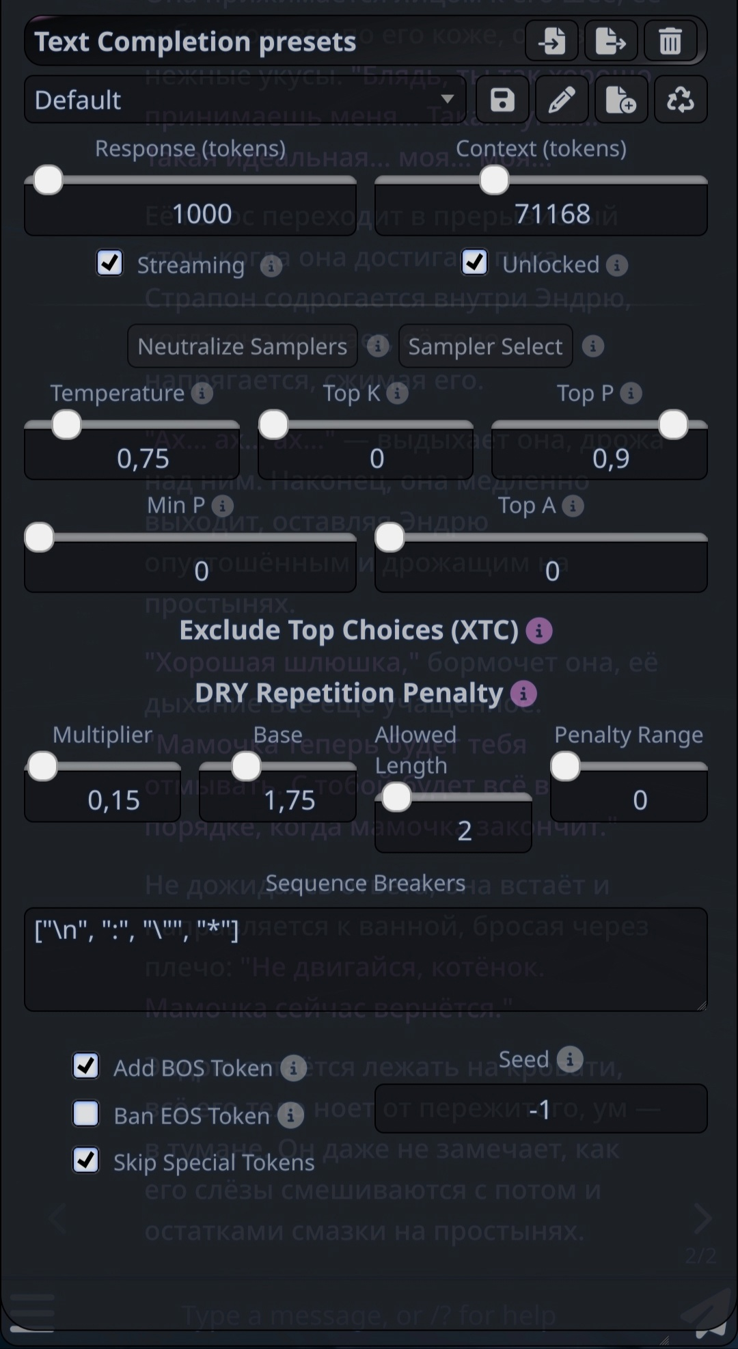Screen dimensions: 738x1349
Task: Click the import preset icon
Action: coord(551,42)
